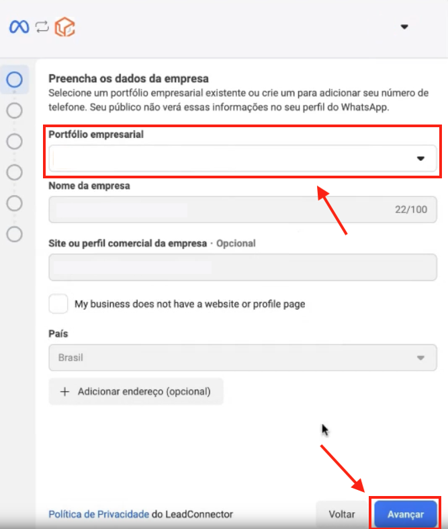Viewport: 448px width, 529px height.
Task: Click the Nome da empresa field
Action: [x=242, y=209]
